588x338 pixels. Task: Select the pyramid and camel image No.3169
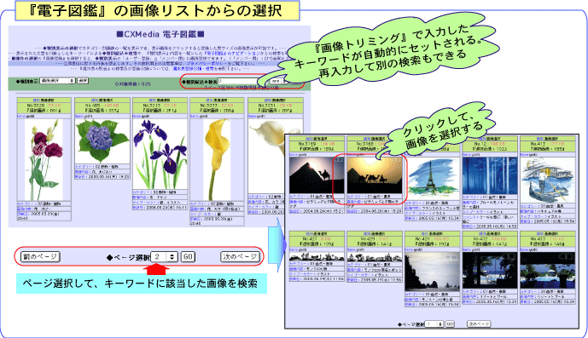coord(317,175)
